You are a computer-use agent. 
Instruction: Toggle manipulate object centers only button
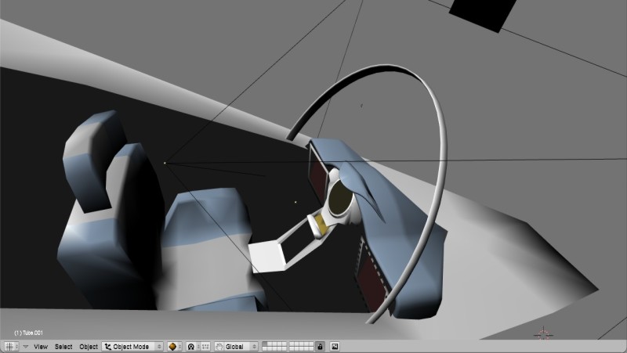pos(205,346)
